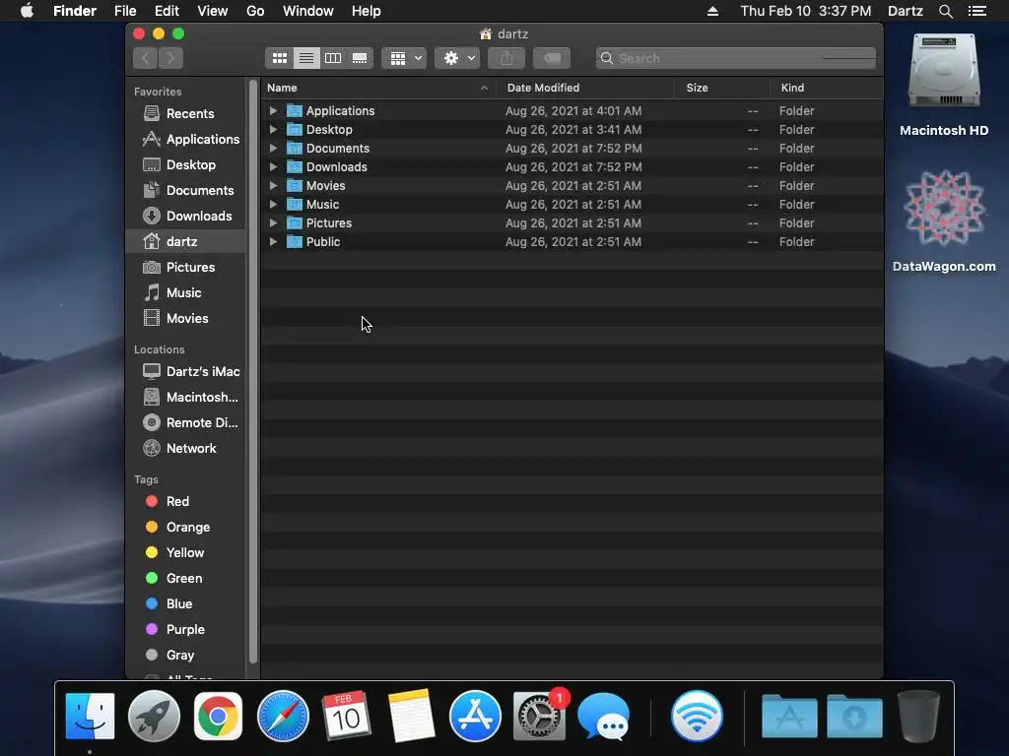Switch to icon view in toolbar
The image size is (1009, 756).
[279, 58]
